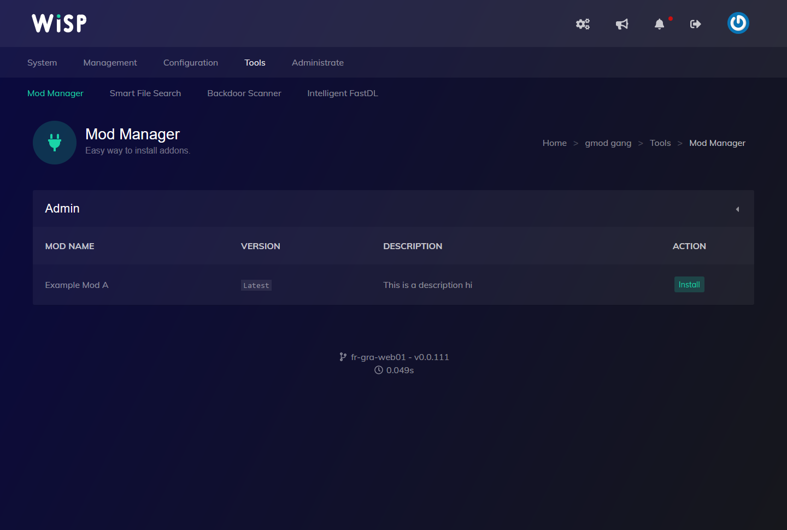This screenshot has width=787, height=530.
Task: Open the Configuration menu
Action: (x=191, y=62)
